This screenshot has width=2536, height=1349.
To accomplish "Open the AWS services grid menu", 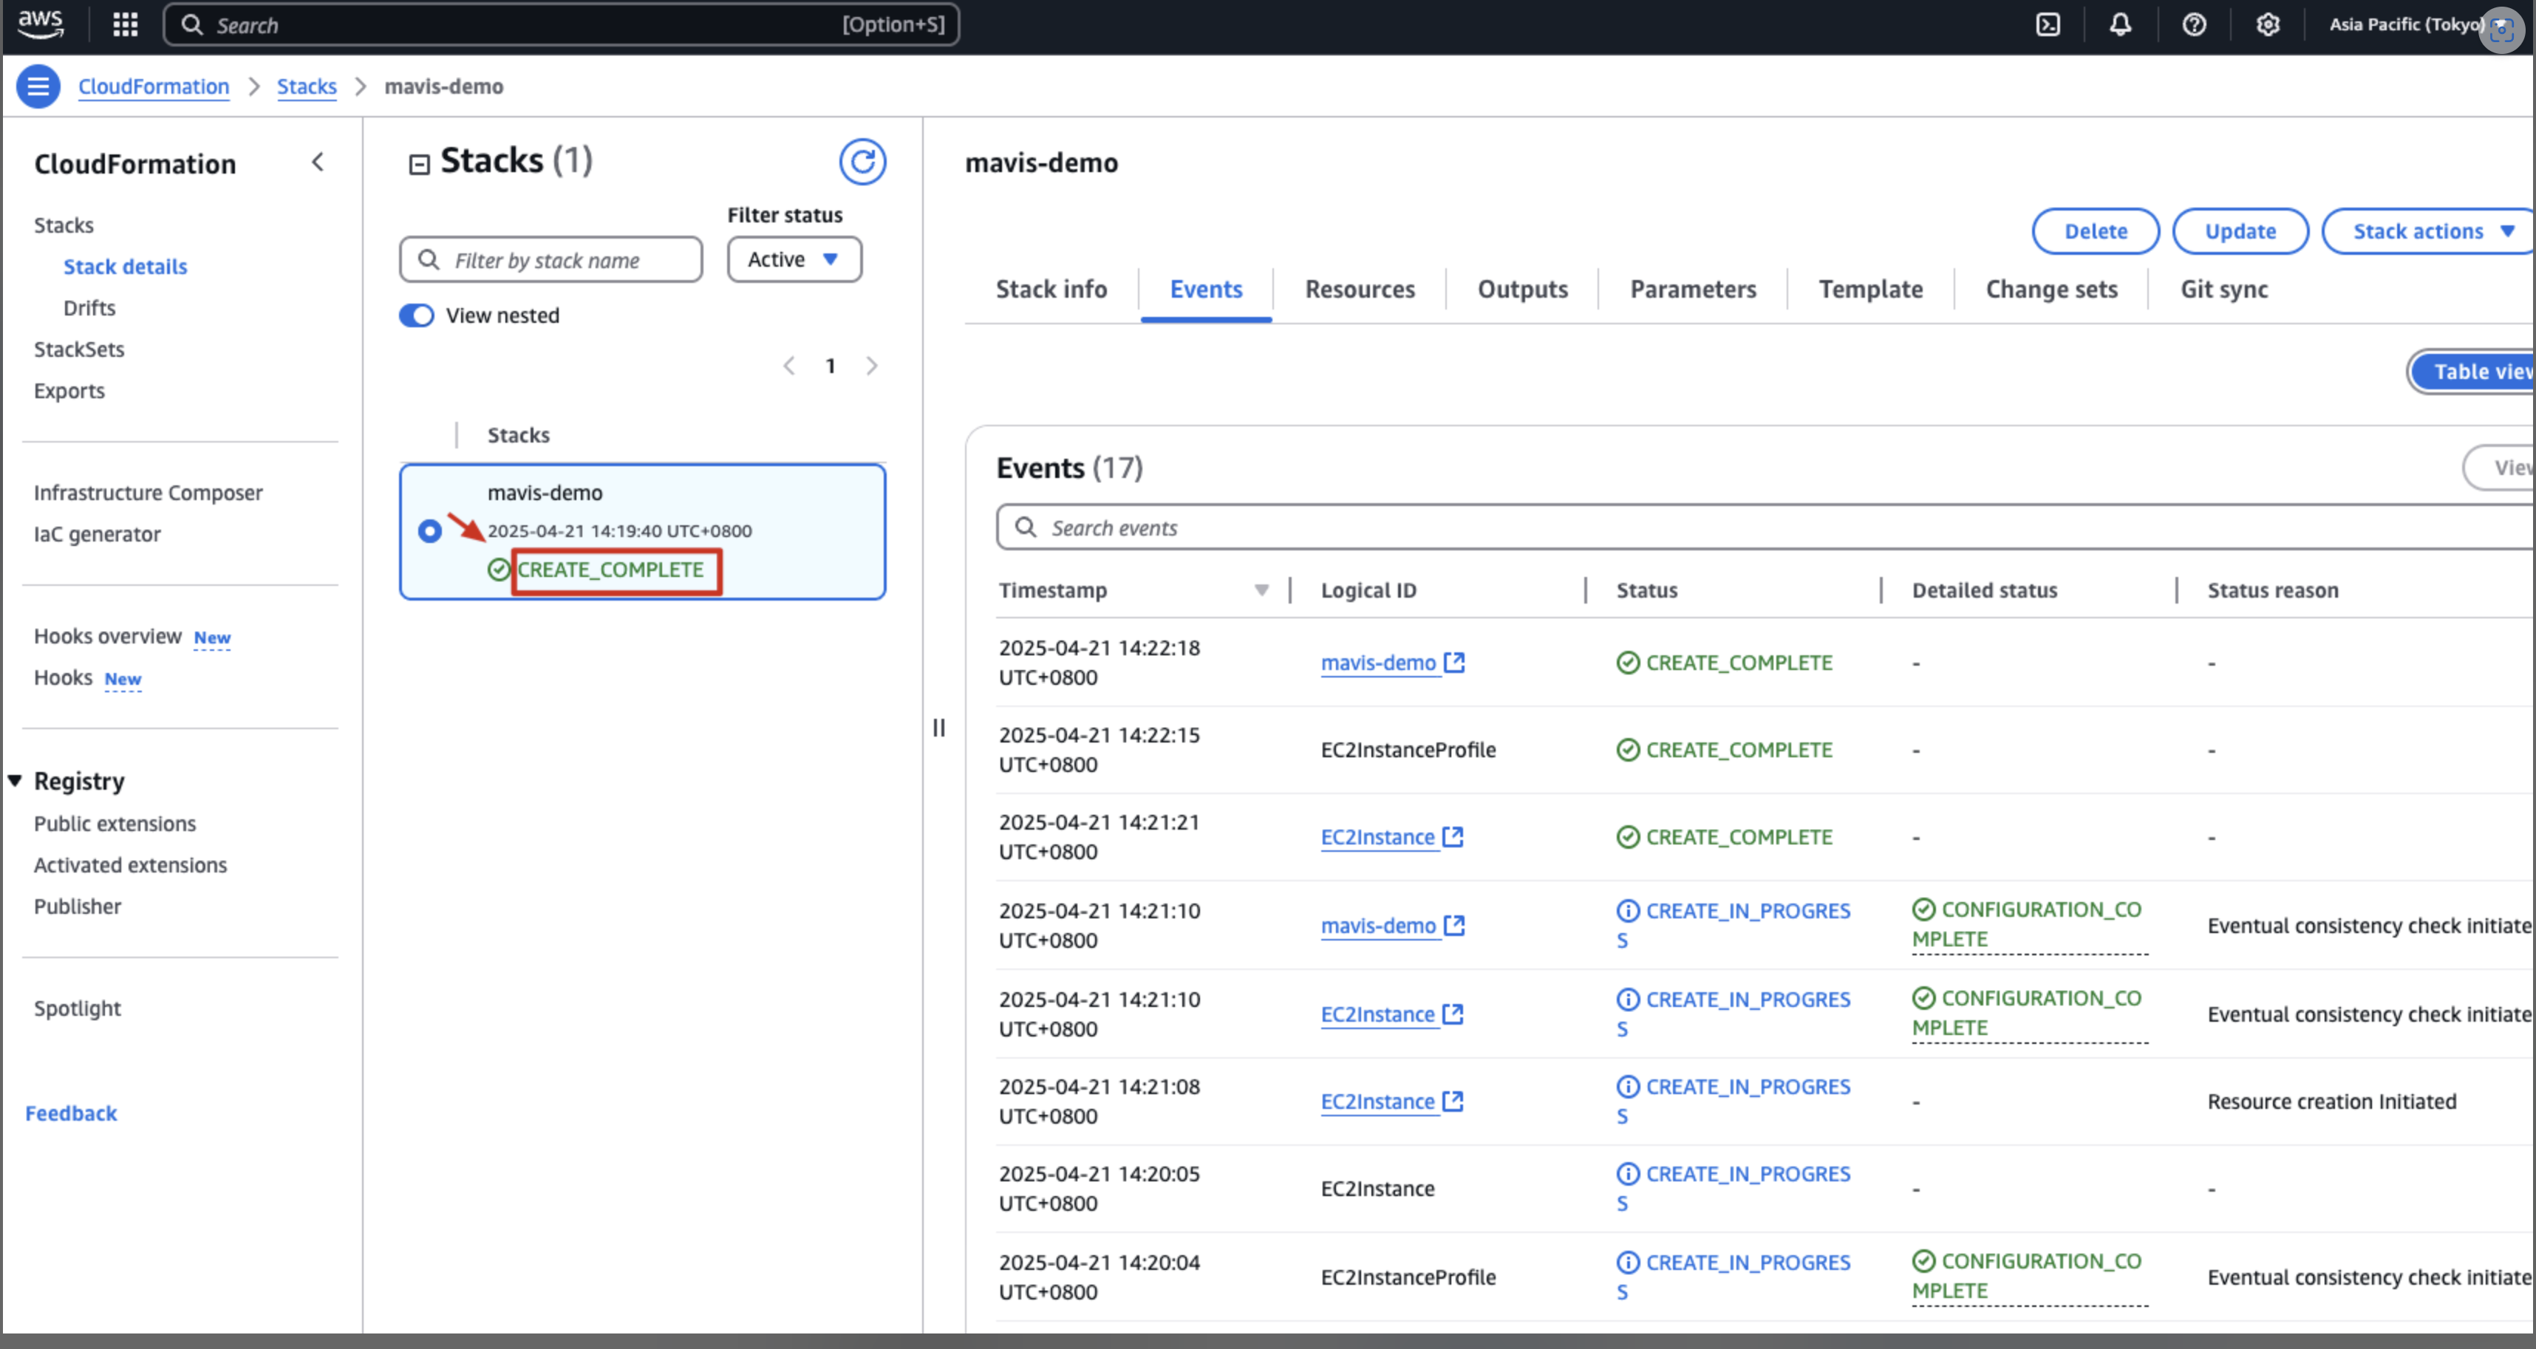I will [x=125, y=24].
